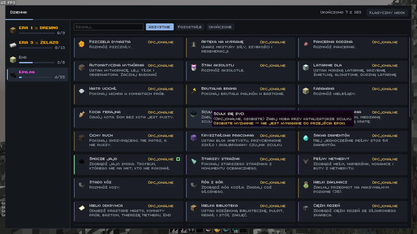Switch to the Pozostałe filter tab
This screenshot has height=234, width=417.
tap(190, 27)
